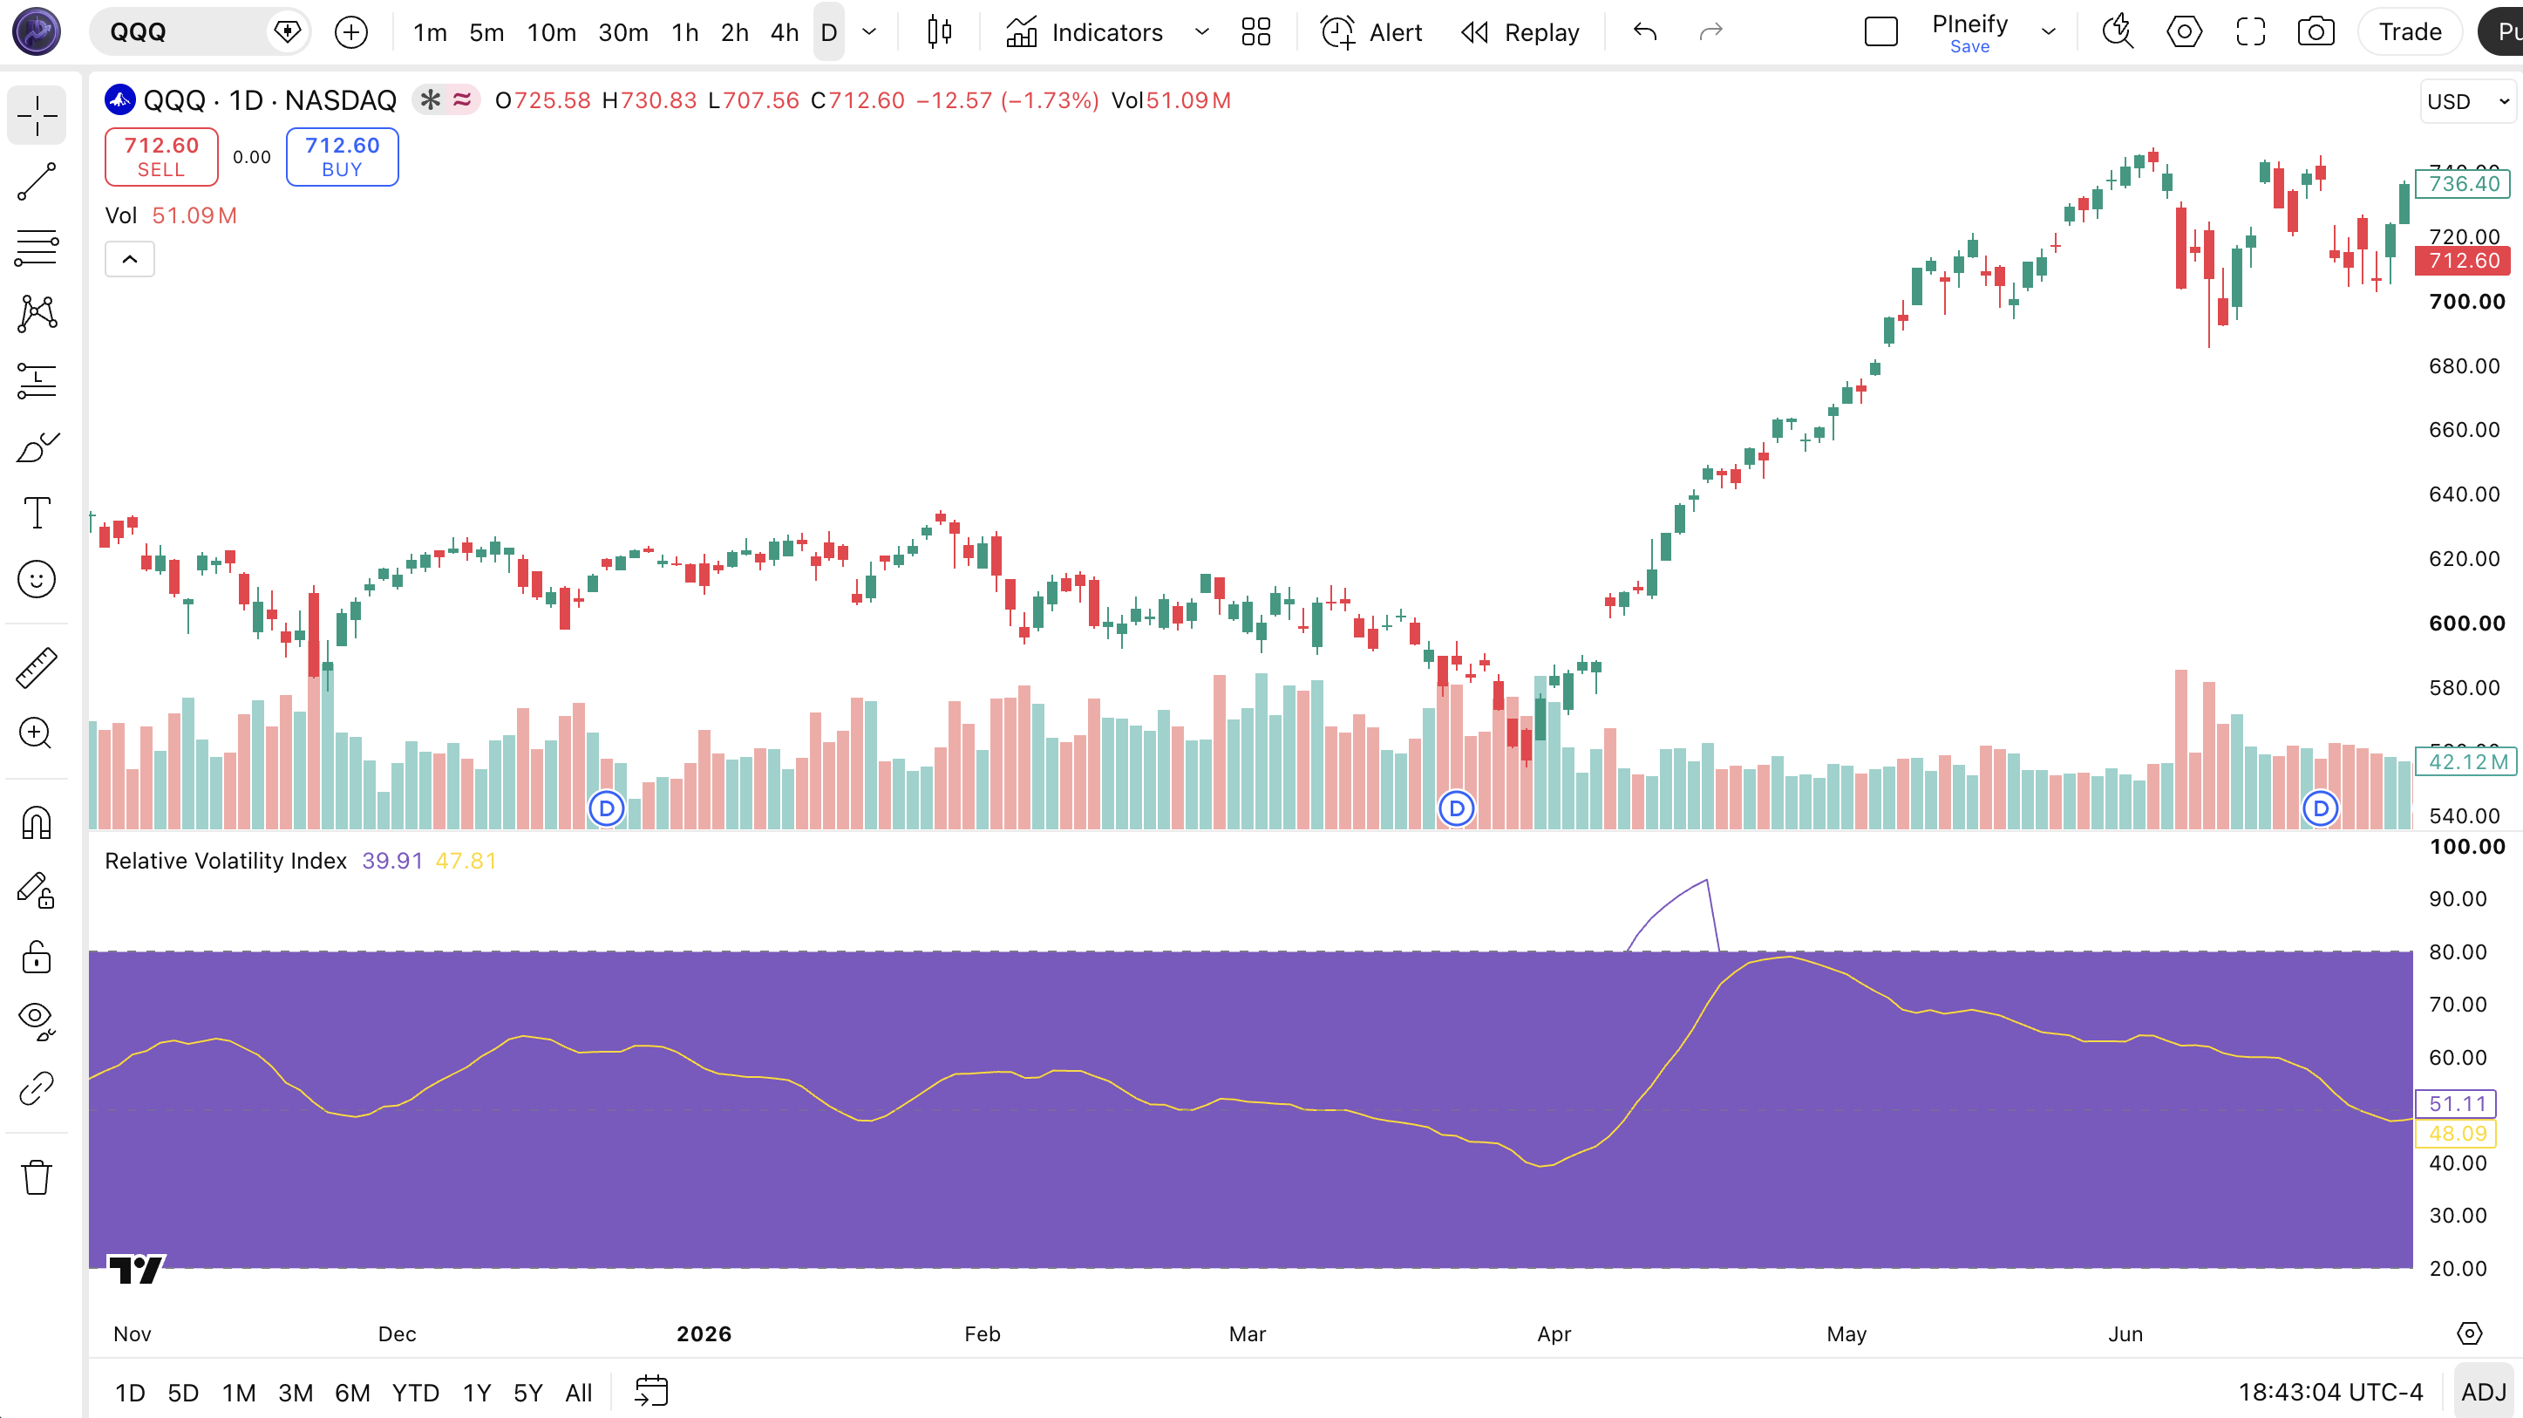Click the dividend marker in June
2523x1418 pixels.
[x=2320, y=808]
